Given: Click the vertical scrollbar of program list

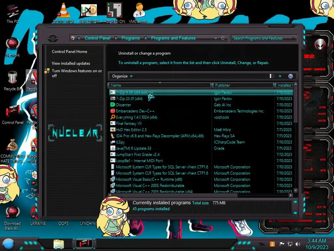Looking at the screenshot, I should pos(296,105).
